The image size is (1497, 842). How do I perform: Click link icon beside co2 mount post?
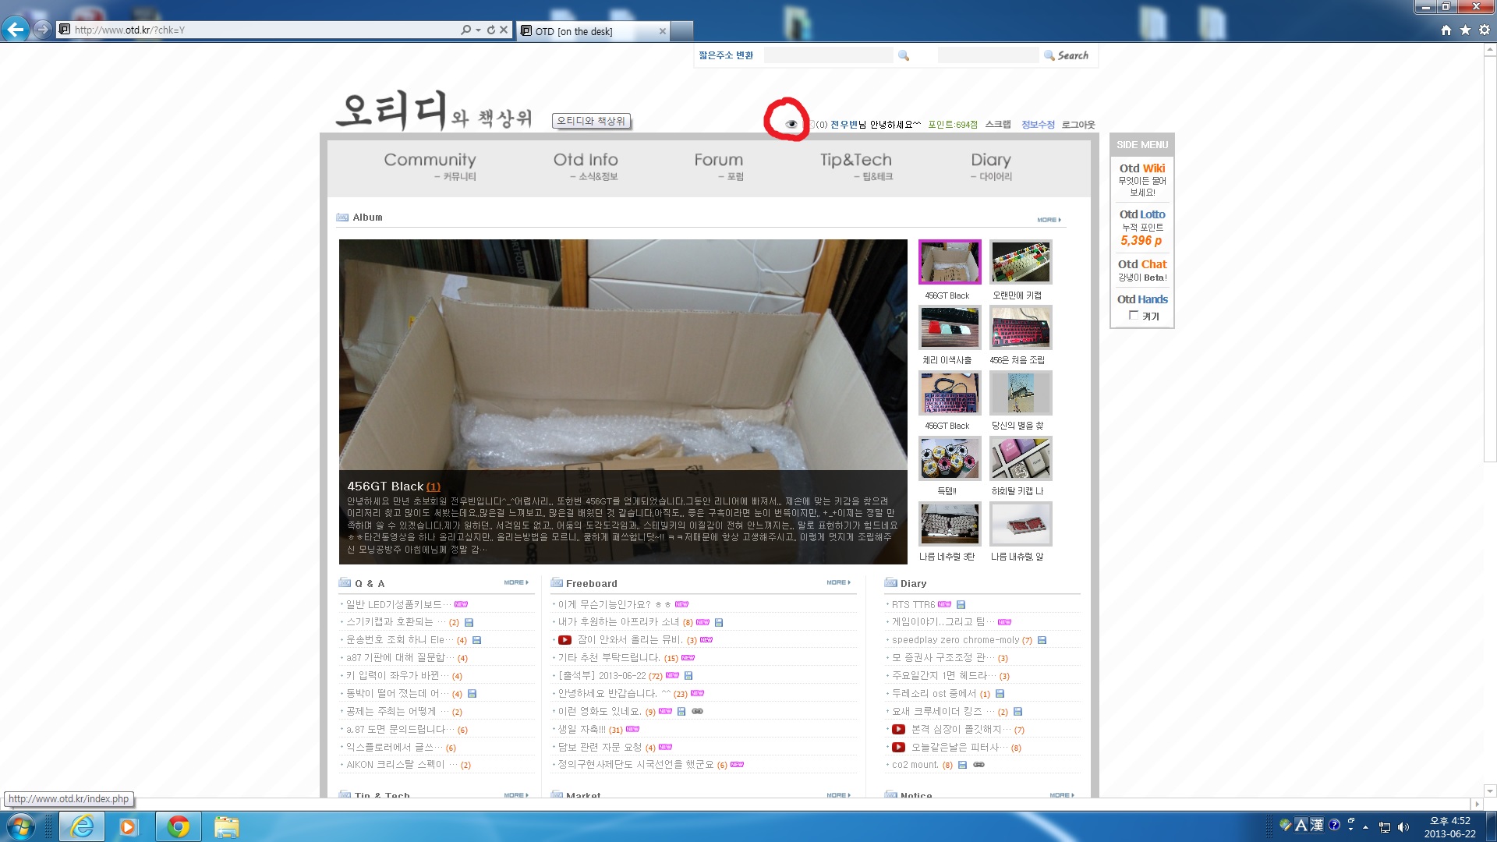pyautogui.click(x=979, y=765)
